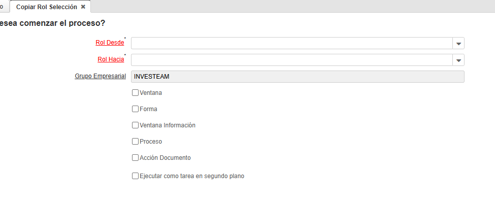Select the Acción Documento checkbox

pyautogui.click(x=135, y=158)
